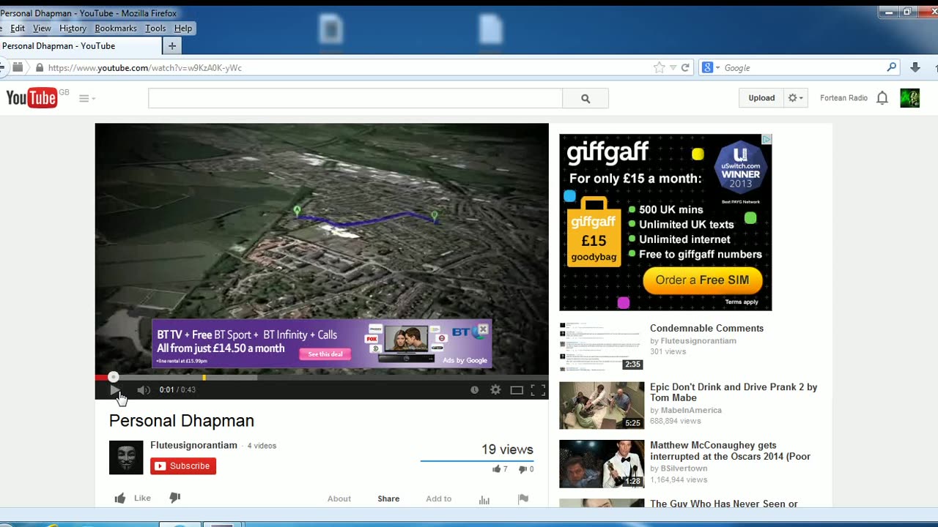Open the Add to tab
The width and height of the screenshot is (938, 527).
click(x=439, y=498)
